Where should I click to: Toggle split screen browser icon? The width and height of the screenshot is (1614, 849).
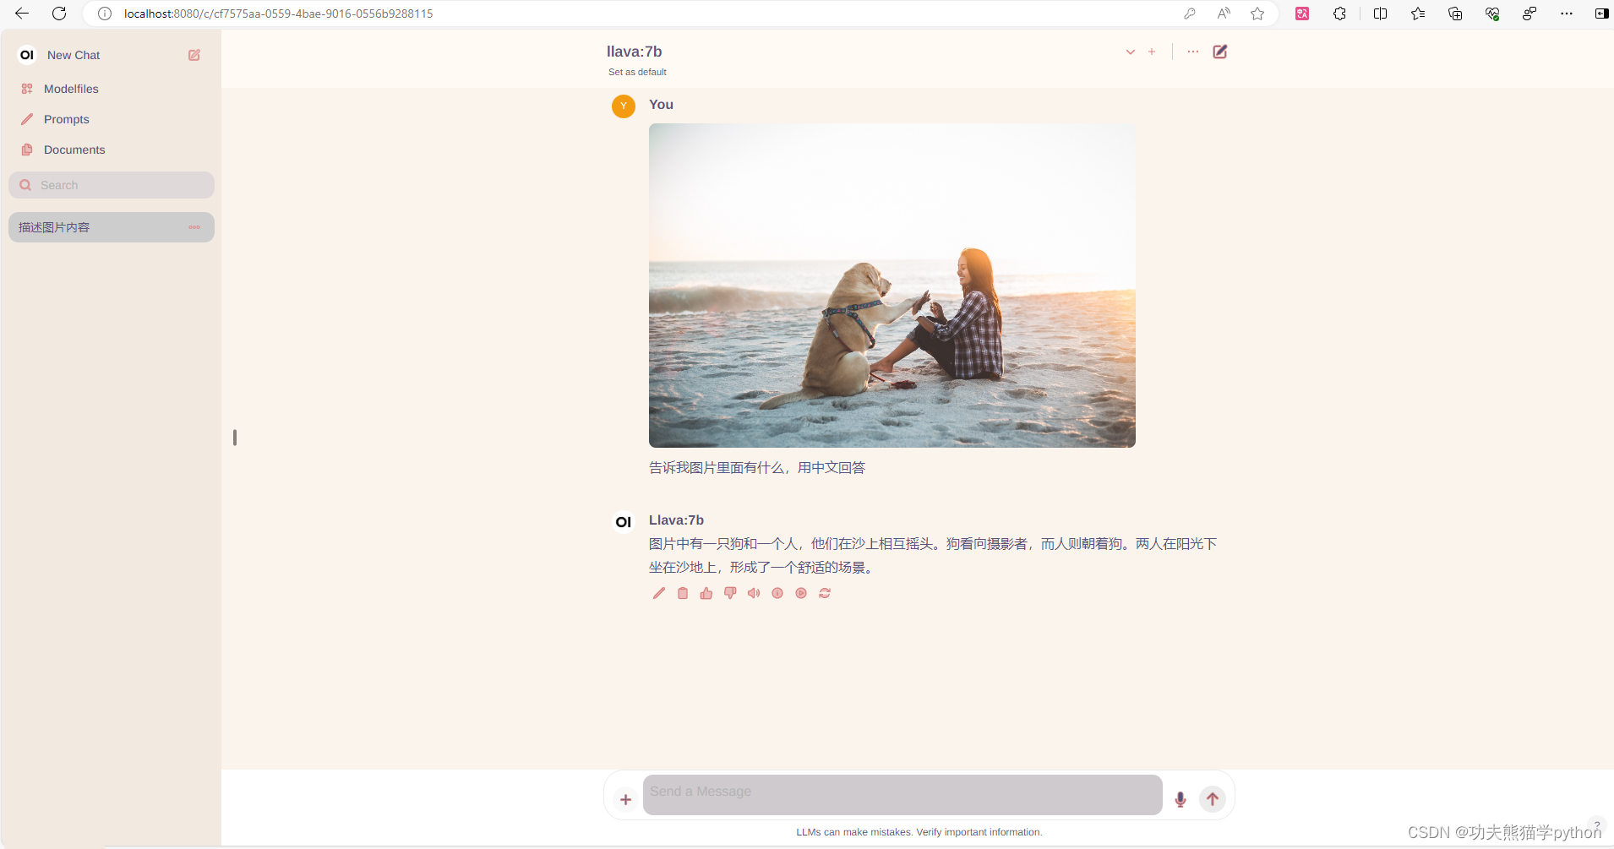tap(1380, 14)
